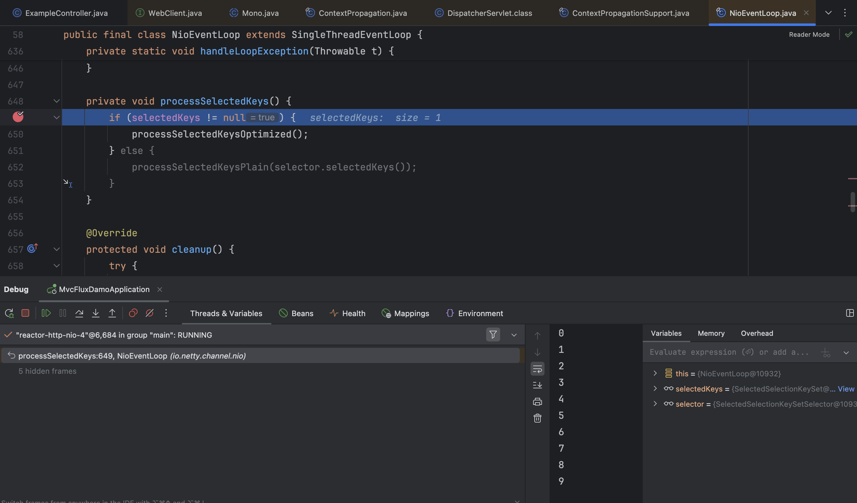857x503 pixels.
Task: Open View Breakpoints dialog
Action: click(133, 313)
